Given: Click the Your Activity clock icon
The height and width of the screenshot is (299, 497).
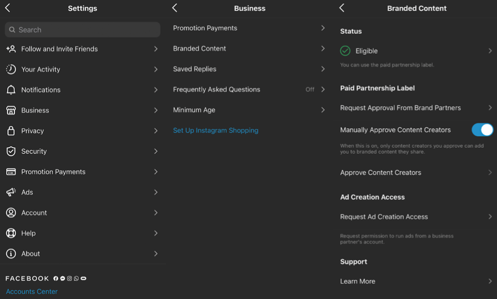Looking at the screenshot, I should [11, 69].
